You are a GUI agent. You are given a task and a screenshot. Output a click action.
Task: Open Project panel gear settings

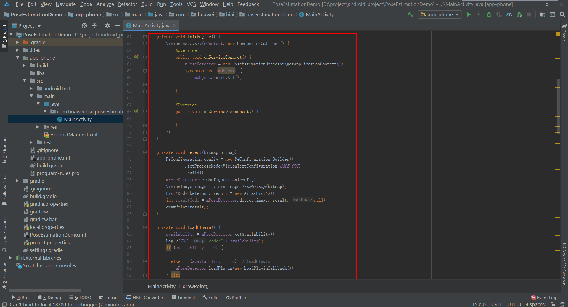coord(107,26)
